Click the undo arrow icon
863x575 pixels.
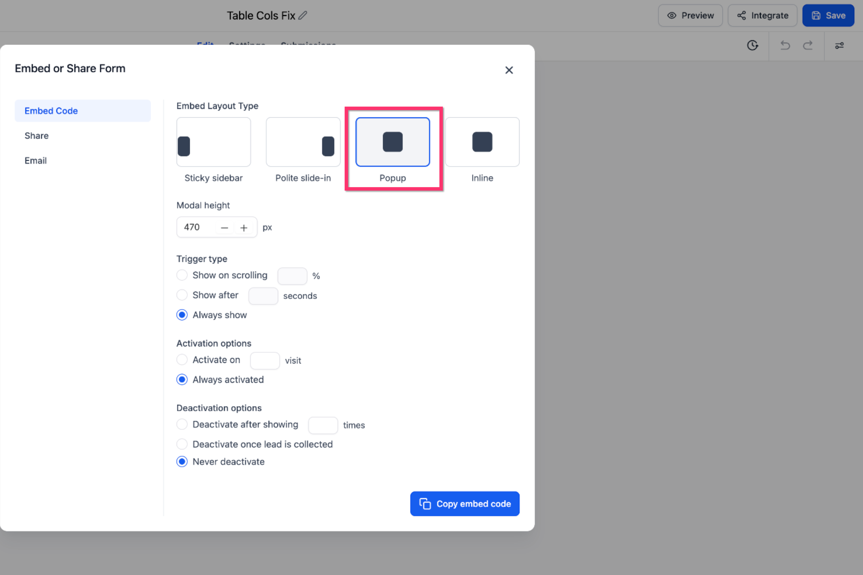tap(785, 45)
